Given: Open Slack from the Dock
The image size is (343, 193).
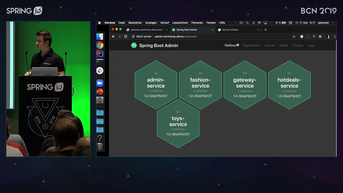Looking at the screenshot, I should [100, 71].
